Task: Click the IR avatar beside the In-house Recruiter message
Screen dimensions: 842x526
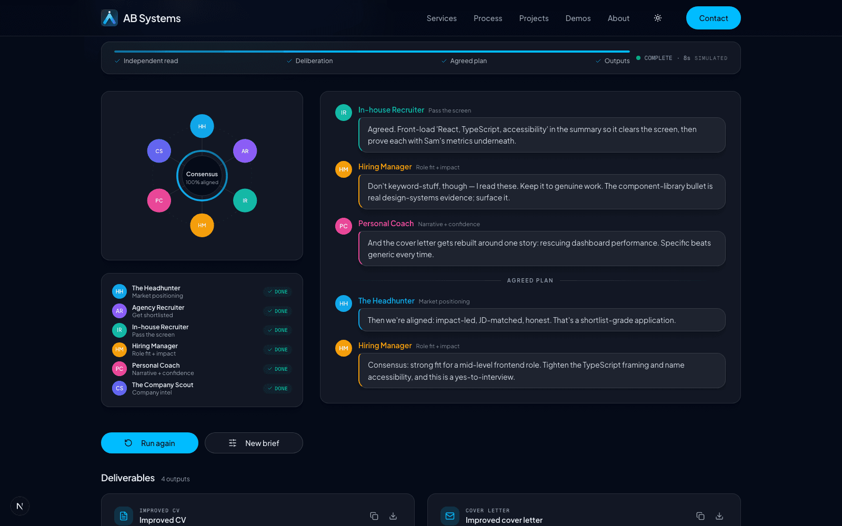Action: pos(344,113)
